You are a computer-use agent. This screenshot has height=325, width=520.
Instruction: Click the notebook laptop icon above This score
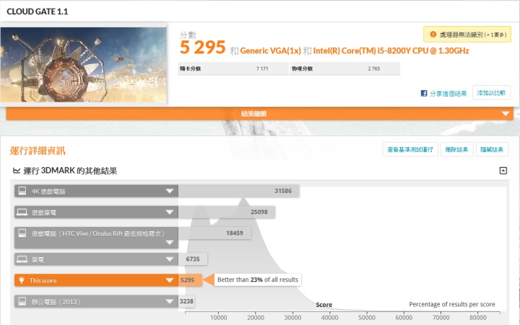click(x=22, y=258)
